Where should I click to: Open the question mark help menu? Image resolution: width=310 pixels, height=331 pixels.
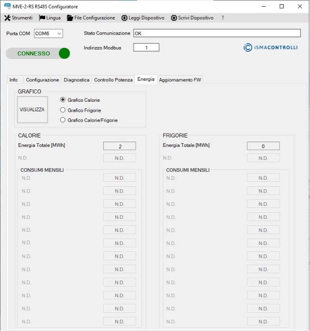point(223,18)
